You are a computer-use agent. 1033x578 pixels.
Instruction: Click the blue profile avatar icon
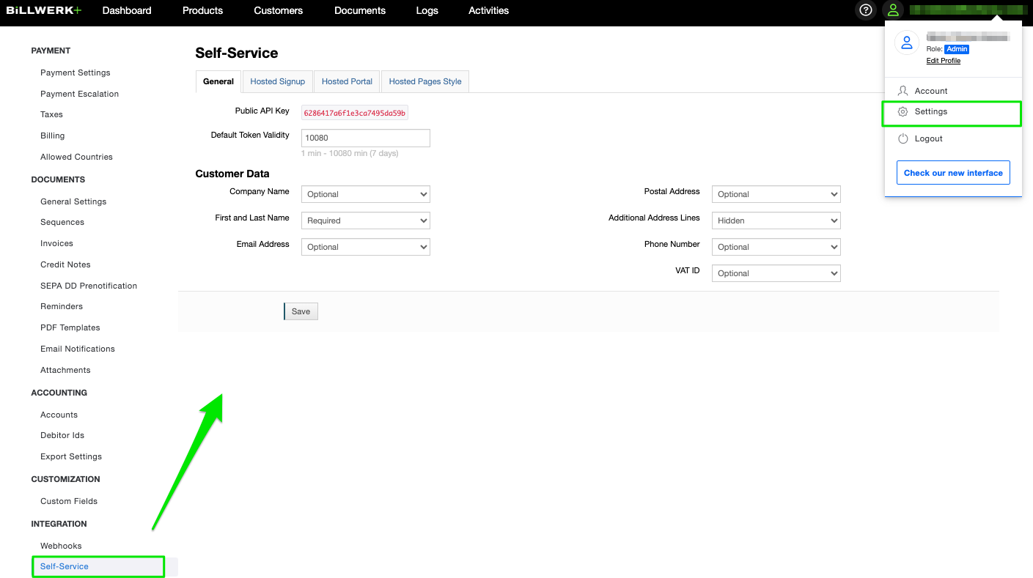click(x=907, y=42)
